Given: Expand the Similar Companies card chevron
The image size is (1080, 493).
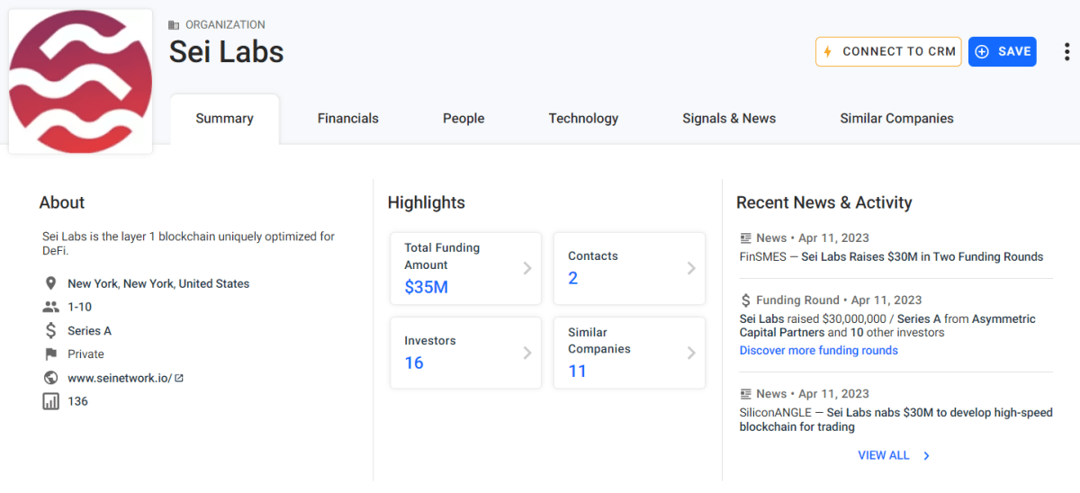Looking at the screenshot, I should point(691,353).
